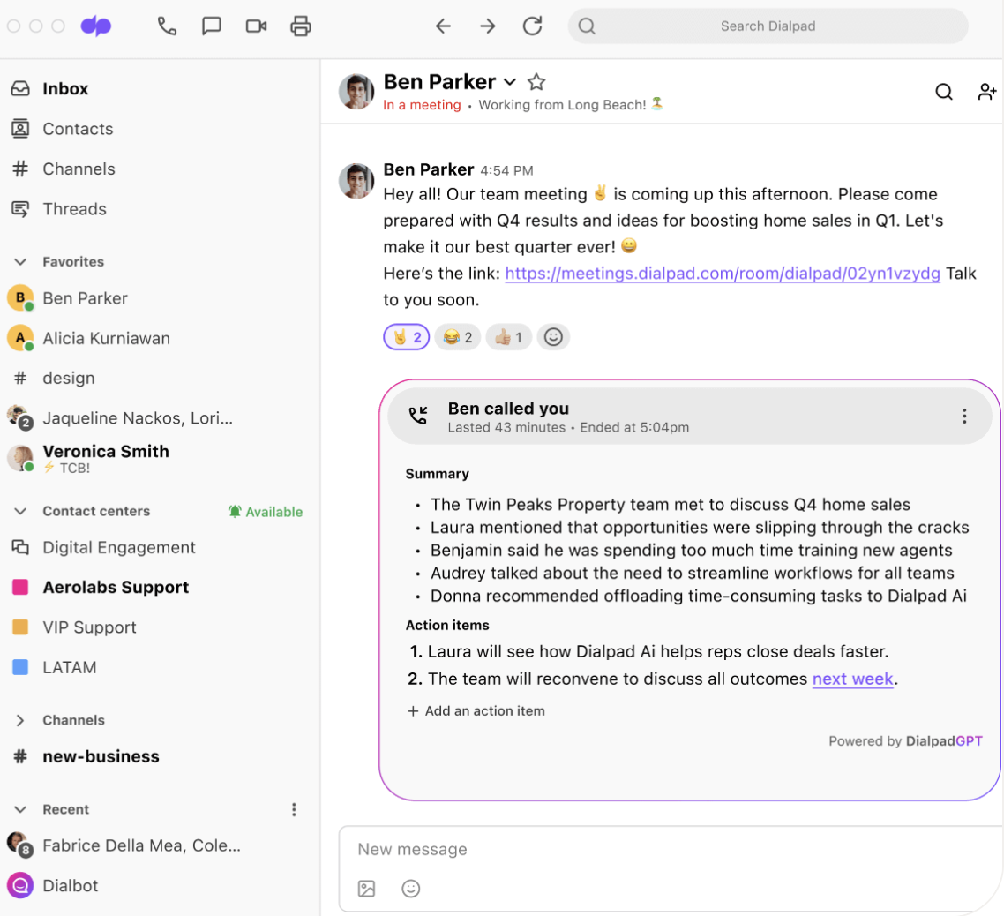This screenshot has height=916, width=1004.
Task: Toggle the laughing emoji reaction
Action: point(458,337)
